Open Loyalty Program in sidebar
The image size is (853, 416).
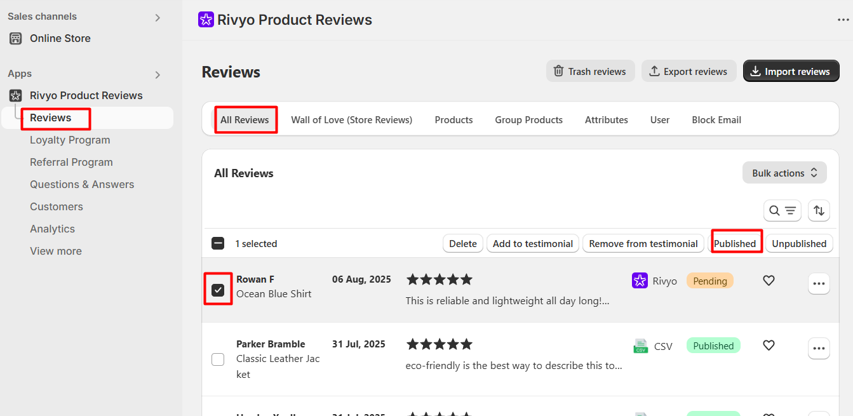click(70, 140)
